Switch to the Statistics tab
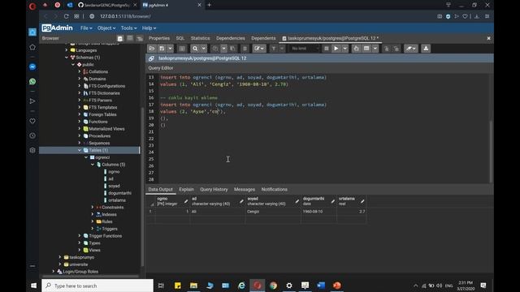The width and height of the screenshot is (520, 292). point(201,38)
